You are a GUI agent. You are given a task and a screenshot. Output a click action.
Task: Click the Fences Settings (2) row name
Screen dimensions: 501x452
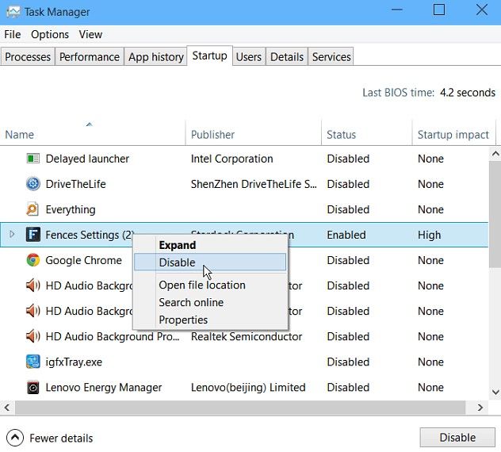pyautogui.click(x=90, y=235)
